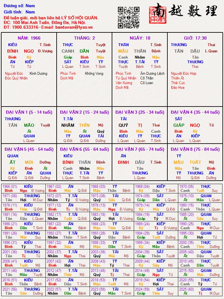This screenshot has width=224, height=299.
Task: Click 'ĐẠI VẬN 2 (15 - 24 tuổi)' header
Action: tap(84, 112)
